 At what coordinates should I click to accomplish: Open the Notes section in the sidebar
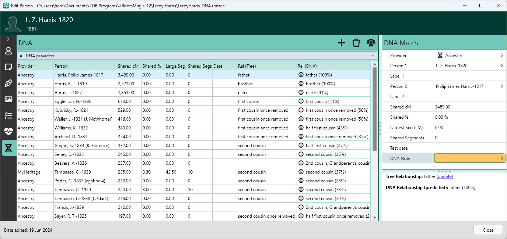click(8, 67)
